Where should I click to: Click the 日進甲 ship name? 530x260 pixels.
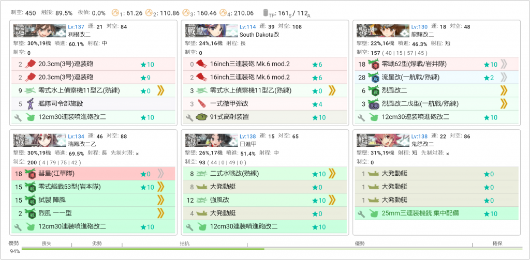pos(247,143)
